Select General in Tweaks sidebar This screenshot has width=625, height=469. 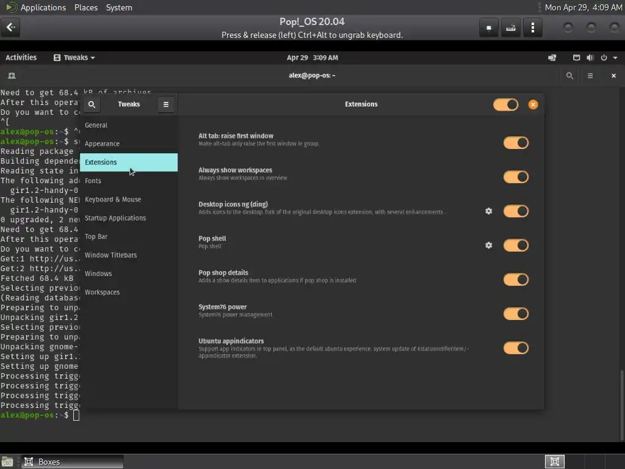(x=129, y=125)
